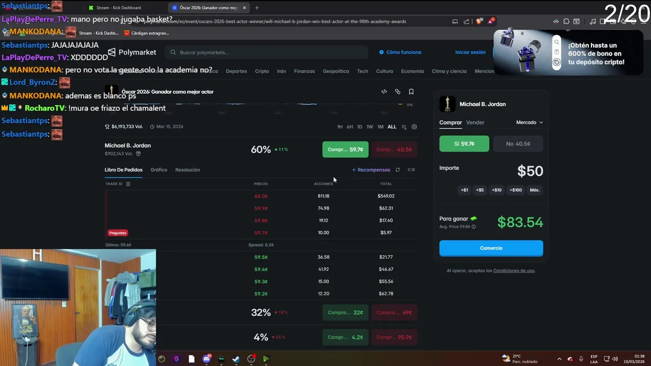The width and height of the screenshot is (651, 366).
Task: Open the Brave Shields icon in the address bar
Action: (479, 21)
